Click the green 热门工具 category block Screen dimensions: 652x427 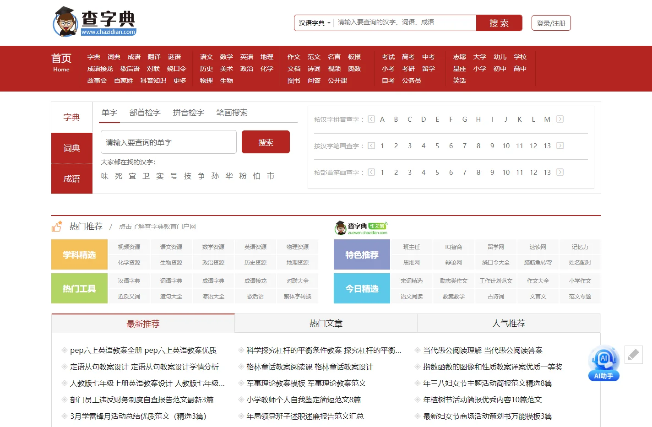(79, 288)
